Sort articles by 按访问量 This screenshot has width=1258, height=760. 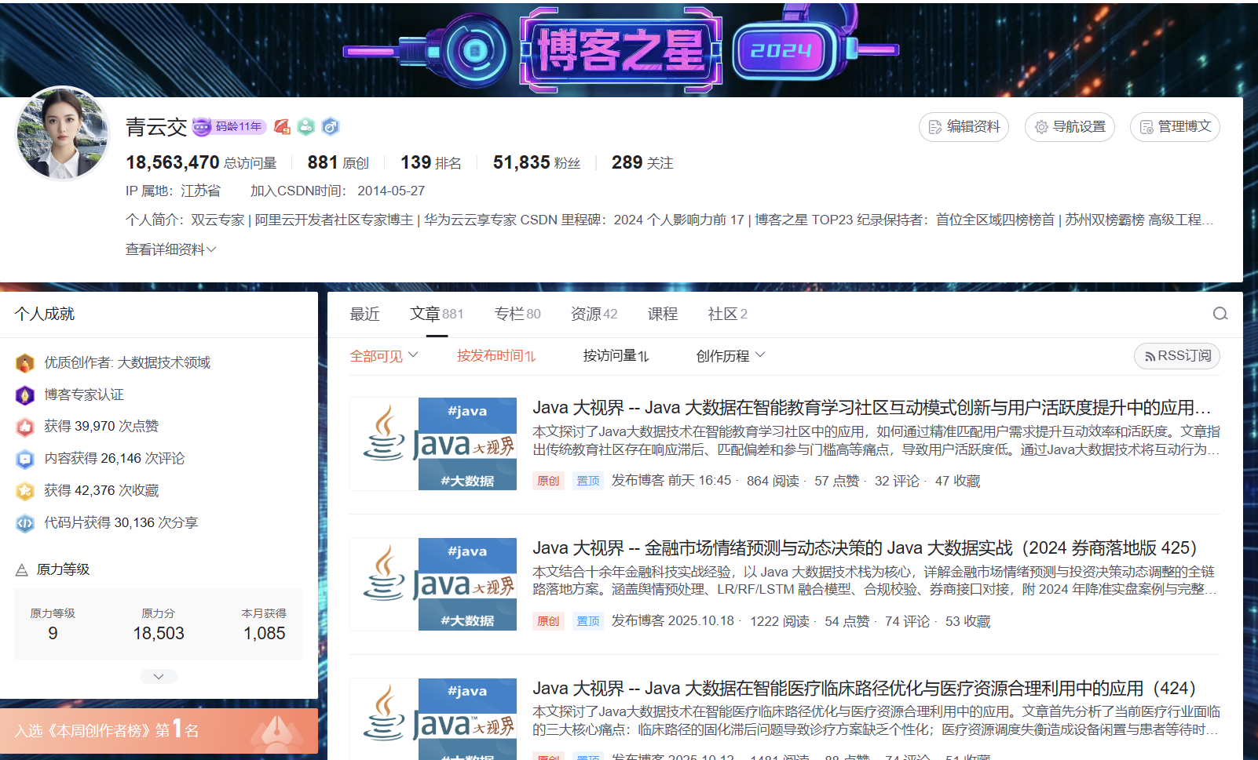(x=616, y=356)
